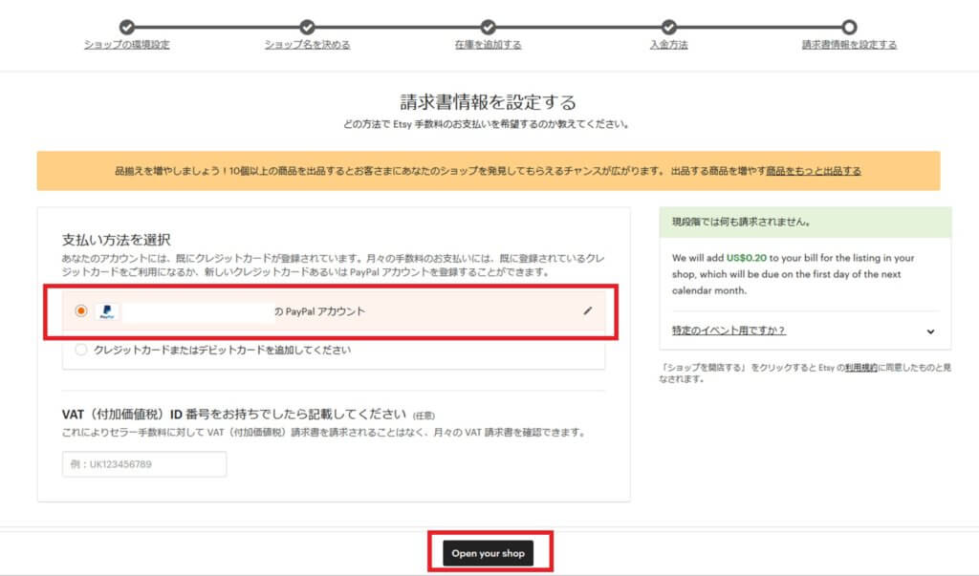Open the 請求書情報を設定する step link
This screenshot has width=979, height=576.
pyautogui.click(x=849, y=44)
